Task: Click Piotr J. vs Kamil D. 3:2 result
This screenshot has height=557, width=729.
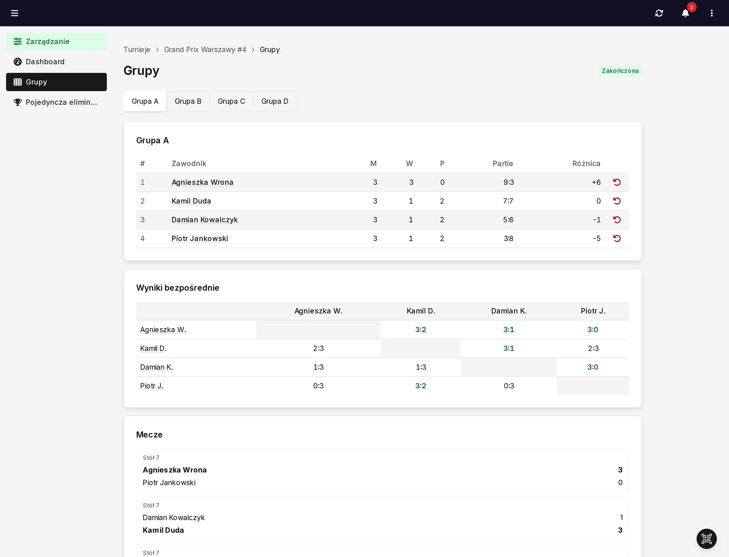Action: pyautogui.click(x=421, y=386)
